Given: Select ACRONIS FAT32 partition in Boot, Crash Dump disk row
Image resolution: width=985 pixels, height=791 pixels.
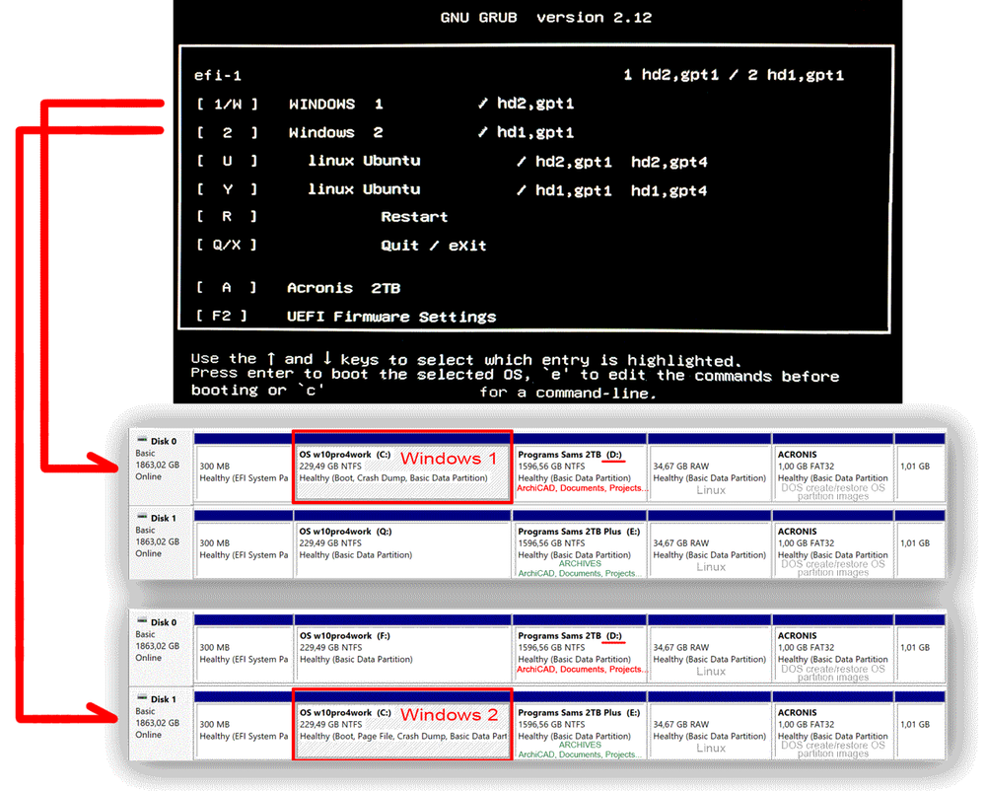Looking at the screenshot, I should click(x=833, y=467).
